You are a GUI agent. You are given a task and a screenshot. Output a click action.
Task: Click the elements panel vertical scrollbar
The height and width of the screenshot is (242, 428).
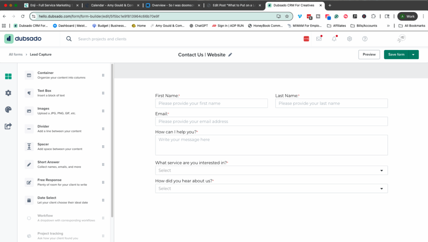coord(112,141)
